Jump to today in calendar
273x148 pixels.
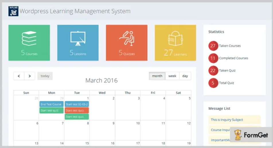[45, 76]
